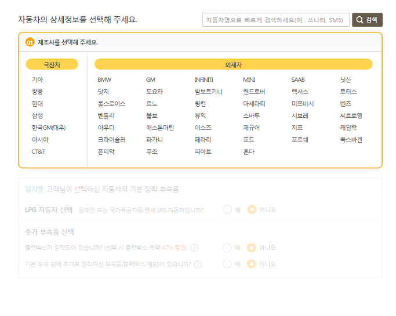This screenshot has width=396, height=316.
Task: Select 렉서스 manufacturer
Action: tap(300, 92)
